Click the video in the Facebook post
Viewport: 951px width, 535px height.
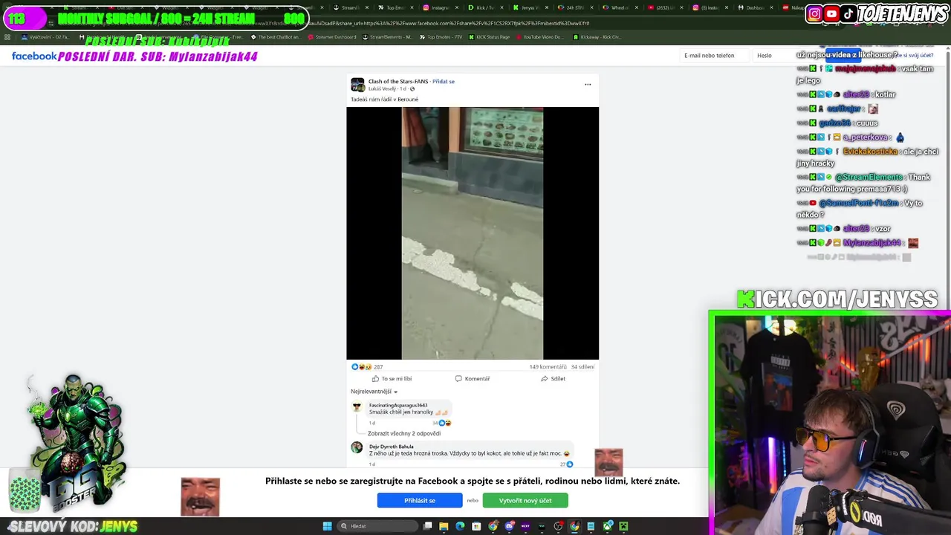coord(473,233)
